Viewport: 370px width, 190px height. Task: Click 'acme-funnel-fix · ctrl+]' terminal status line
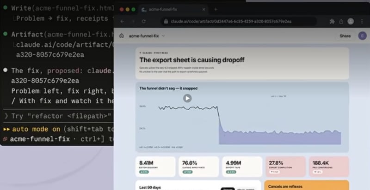pos(62,139)
